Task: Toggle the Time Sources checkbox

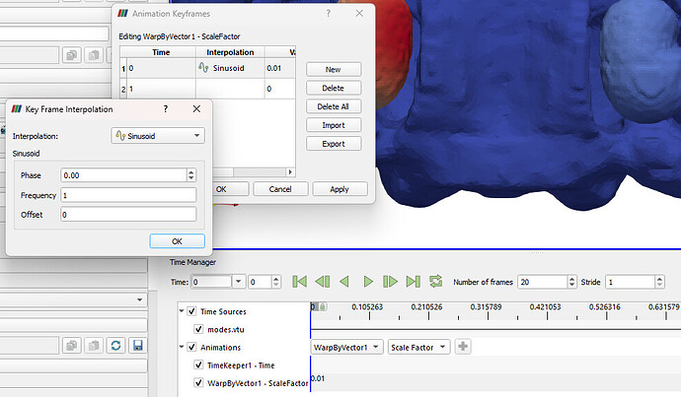Action: pyautogui.click(x=191, y=311)
